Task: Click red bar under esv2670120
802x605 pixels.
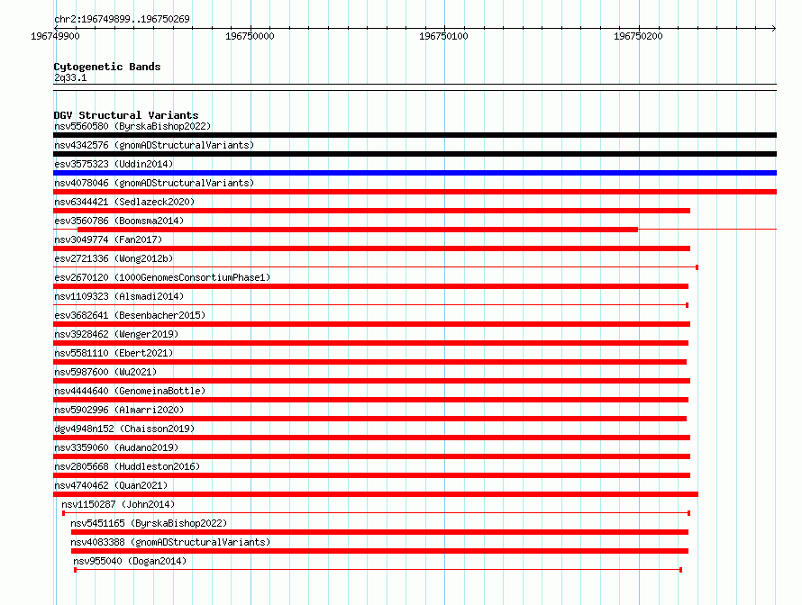Action: pyautogui.click(x=371, y=286)
